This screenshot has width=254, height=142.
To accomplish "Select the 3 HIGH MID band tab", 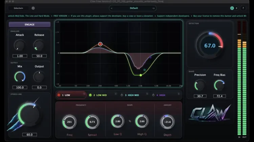I will (x=134, y=95).
